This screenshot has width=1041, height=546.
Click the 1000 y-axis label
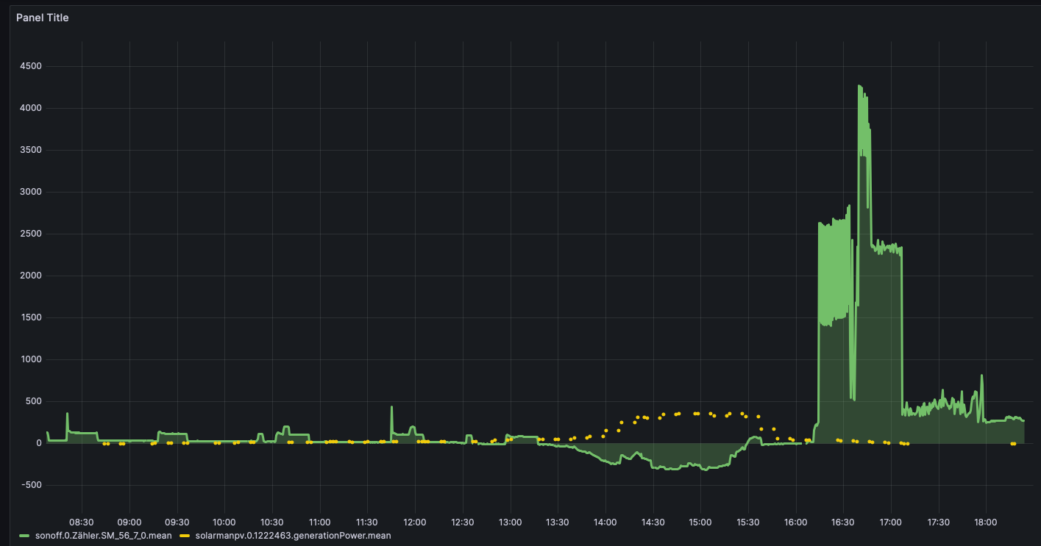click(32, 359)
